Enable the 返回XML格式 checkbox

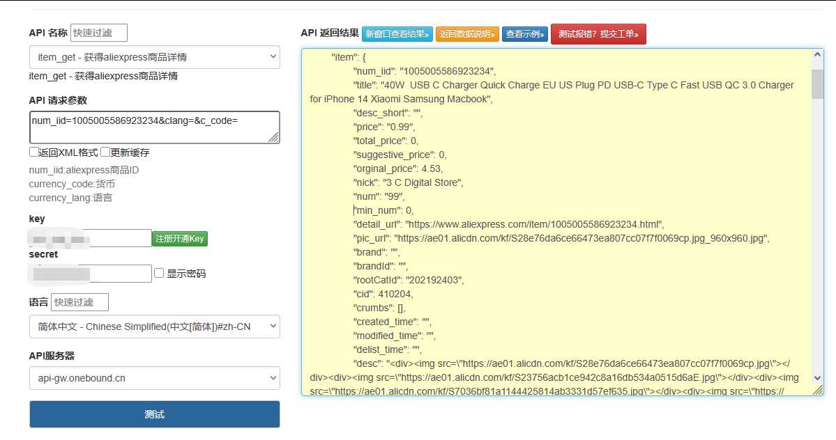[x=34, y=152]
